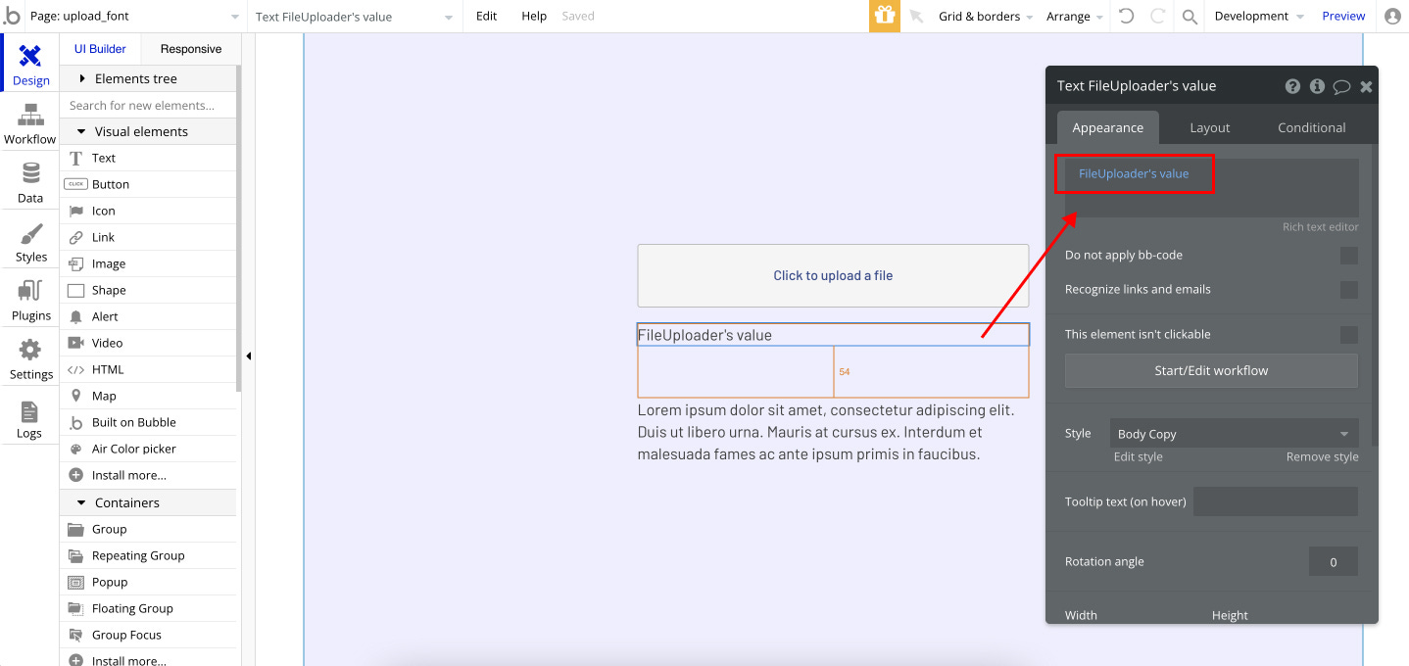Screen dimensions: 1409x666
Task: Add an Image element from palette
Action: click(148, 263)
